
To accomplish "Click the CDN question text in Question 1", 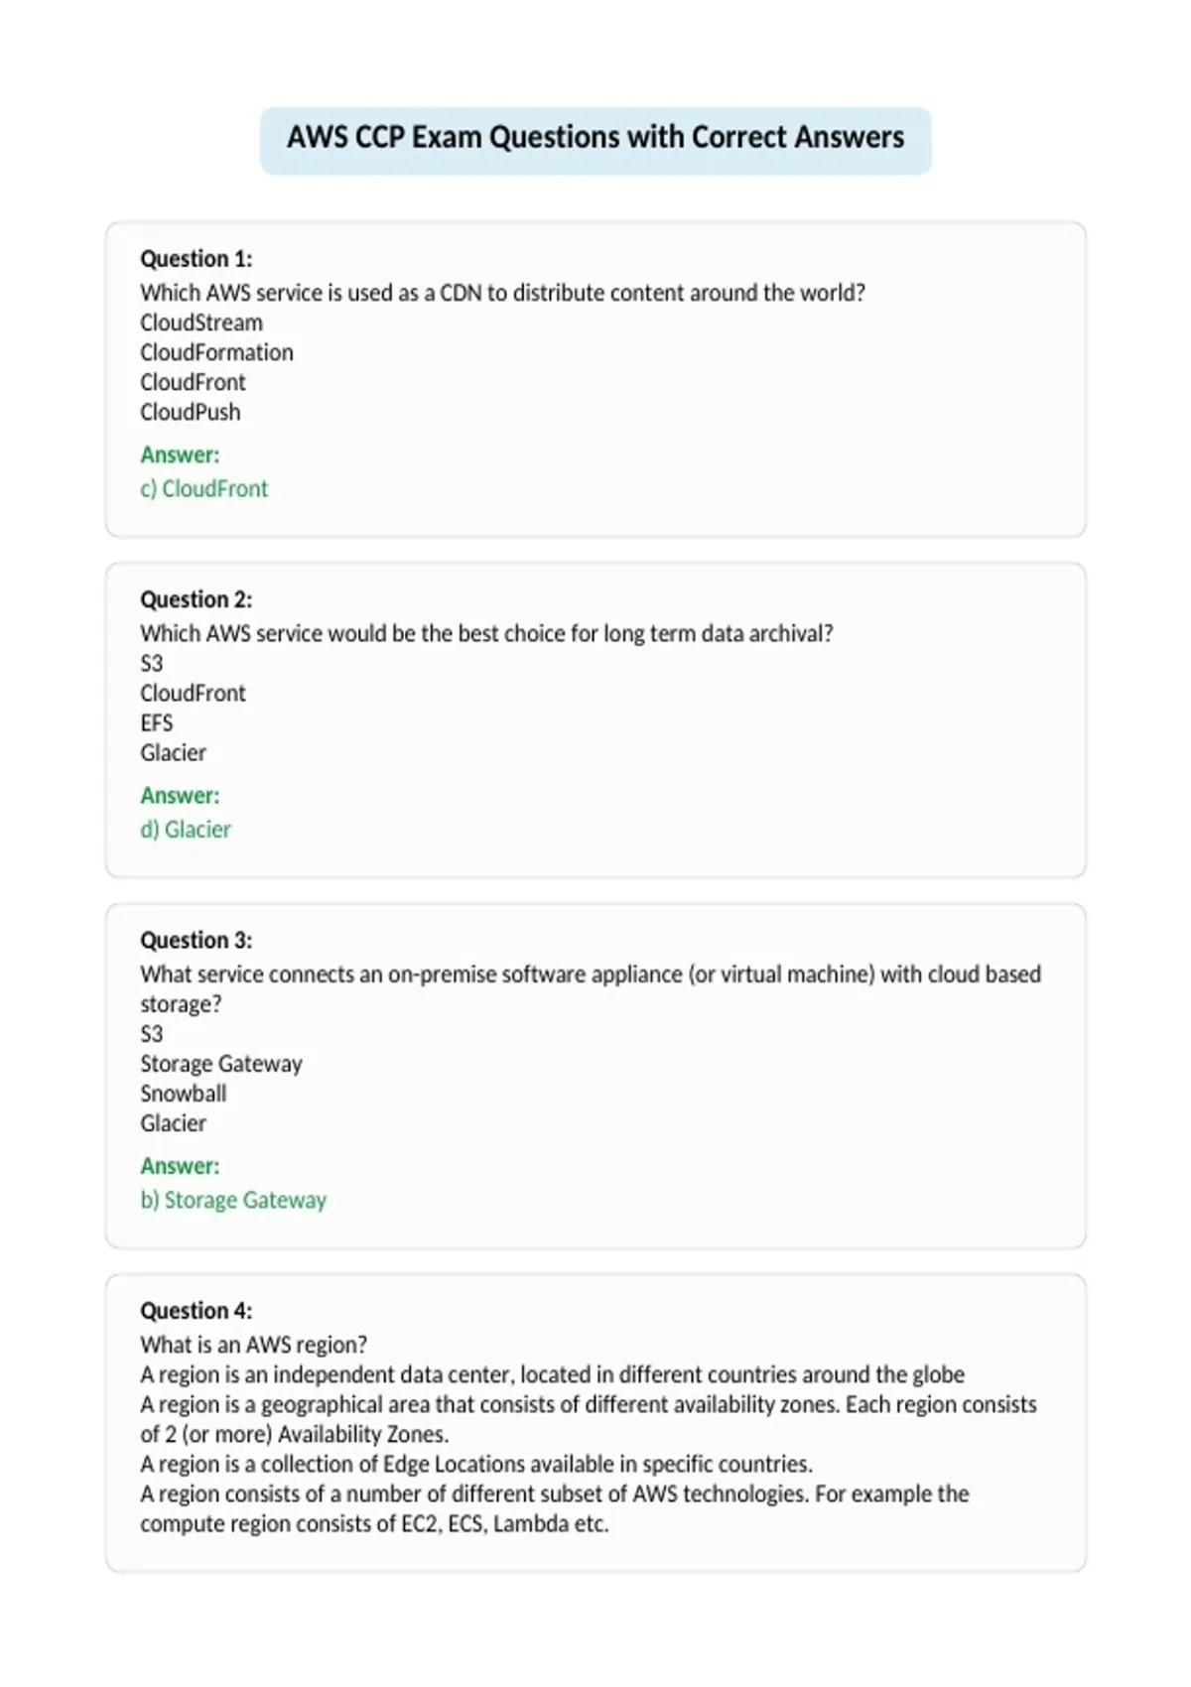I will click(503, 293).
